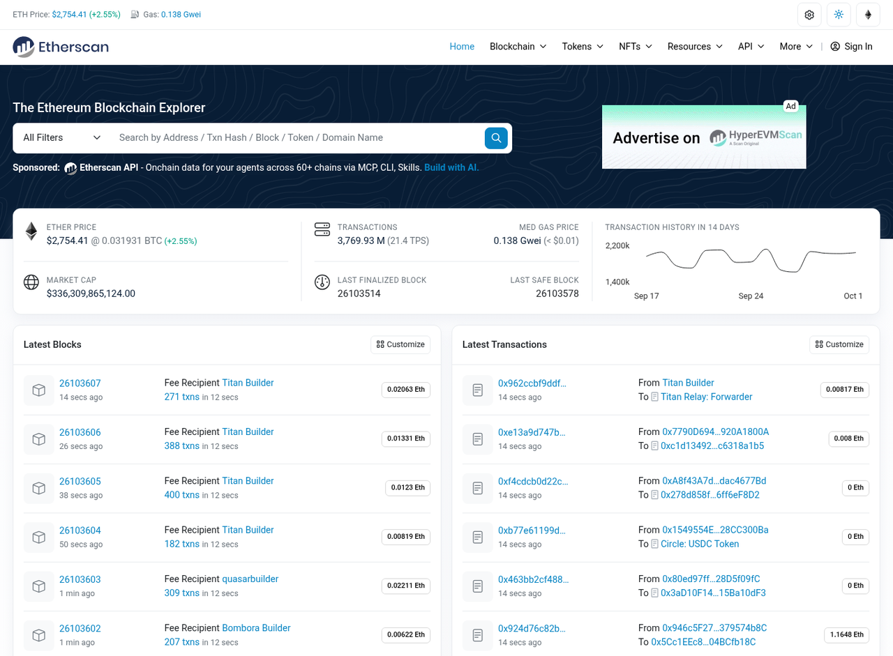893x656 pixels.
Task: Open transaction 0xe13a9d747b…
Action: (532, 432)
